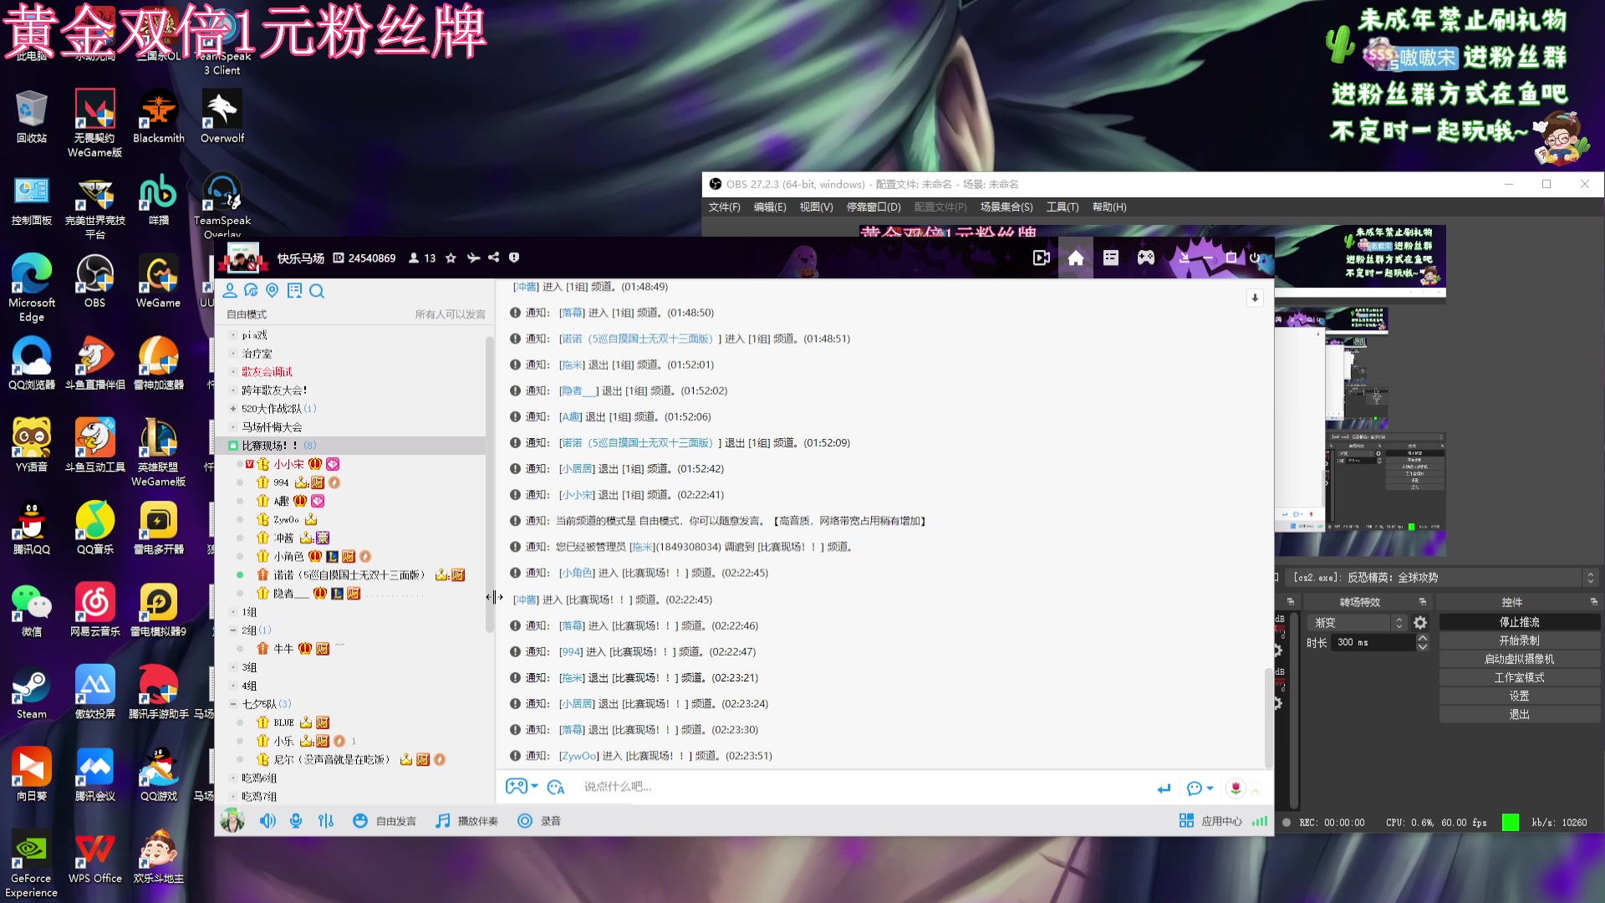Open the OBS 编辑(E) menu
Screen dimensions: 1605x903
tap(769, 207)
